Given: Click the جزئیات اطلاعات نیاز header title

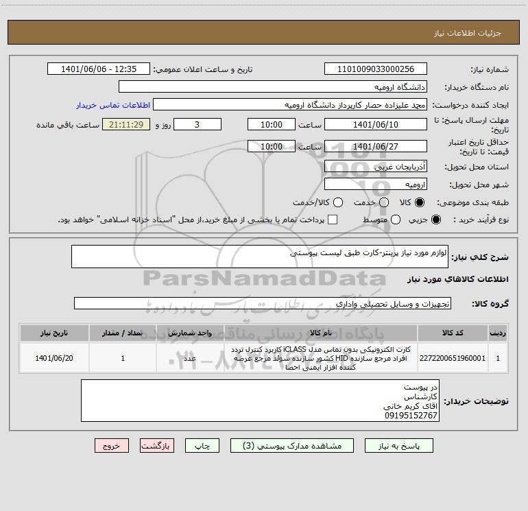Looking at the screenshot, I should tap(468, 33).
